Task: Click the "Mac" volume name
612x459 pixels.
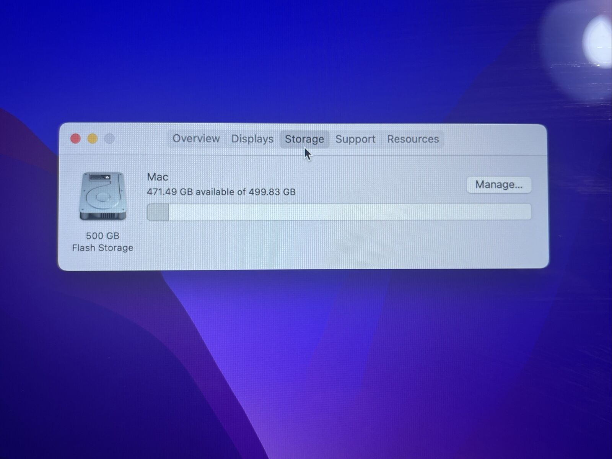Action: click(158, 177)
